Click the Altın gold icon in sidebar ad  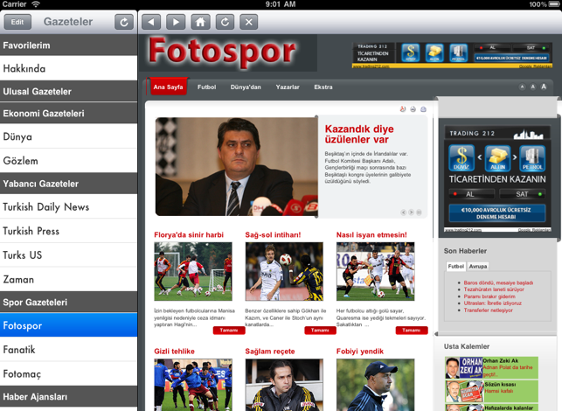[x=497, y=157]
